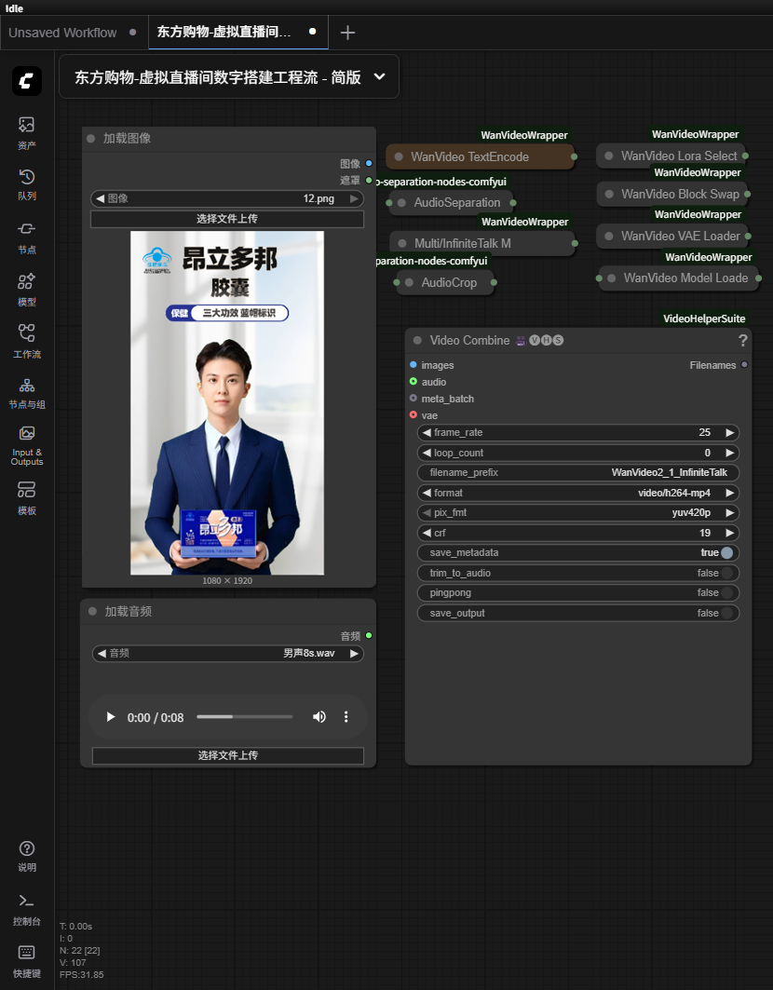
Task: Click 选择文件上传 button under the image selector
Action: tap(227, 220)
